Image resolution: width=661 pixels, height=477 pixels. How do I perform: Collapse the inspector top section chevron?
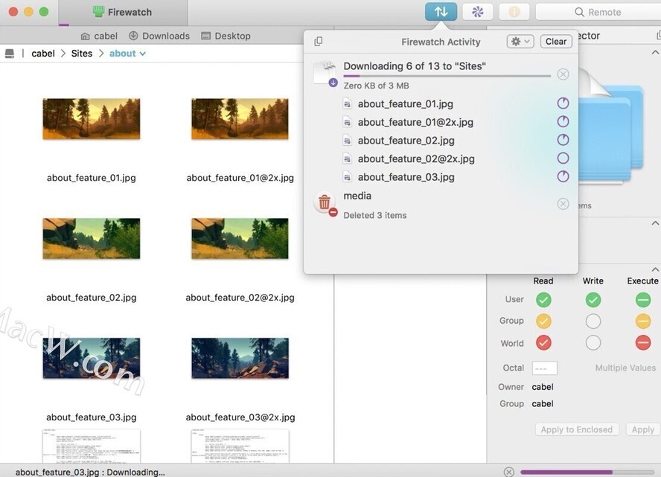tap(655, 52)
